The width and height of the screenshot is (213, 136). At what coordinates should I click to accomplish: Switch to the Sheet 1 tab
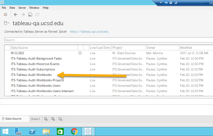coord(35,119)
